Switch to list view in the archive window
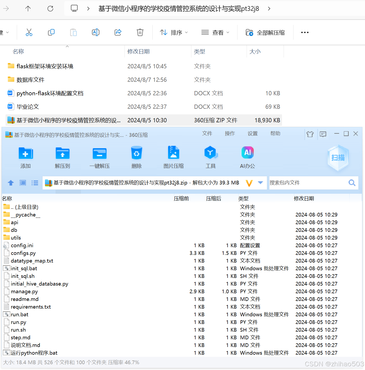This screenshot has width=365, height=370. click(35, 183)
